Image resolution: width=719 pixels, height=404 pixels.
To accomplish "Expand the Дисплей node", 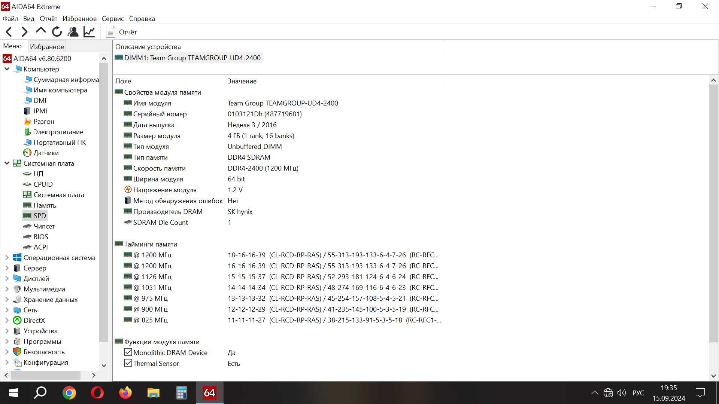I will [x=7, y=279].
